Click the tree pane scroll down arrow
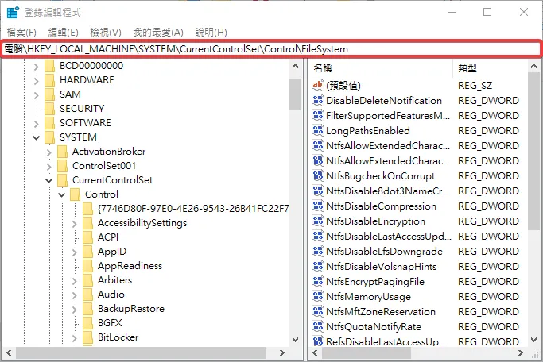This screenshot has height=362, width=543. (296, 340)
